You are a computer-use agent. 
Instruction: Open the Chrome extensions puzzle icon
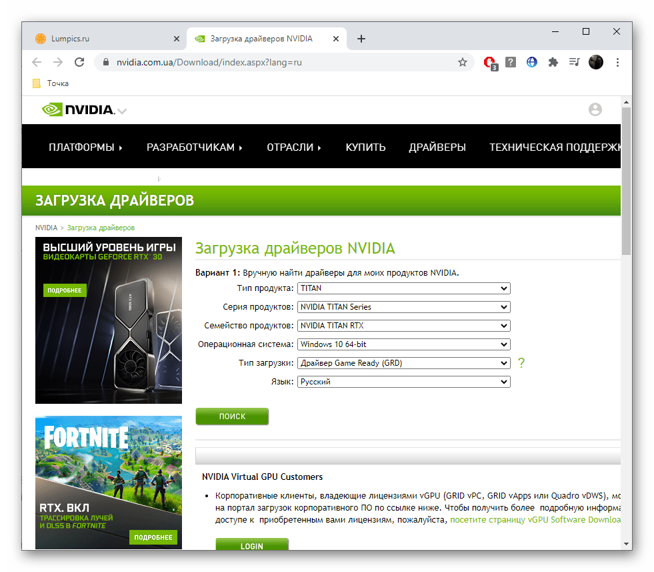(553, 62)
